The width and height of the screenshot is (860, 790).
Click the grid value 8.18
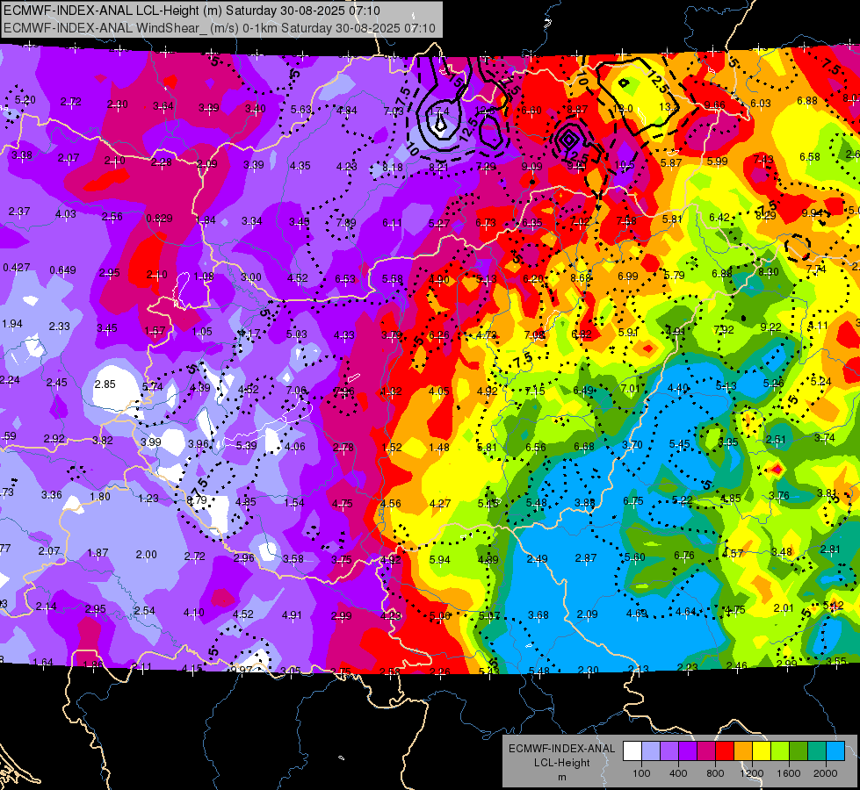pyautogui.click(x=393, y=167)
